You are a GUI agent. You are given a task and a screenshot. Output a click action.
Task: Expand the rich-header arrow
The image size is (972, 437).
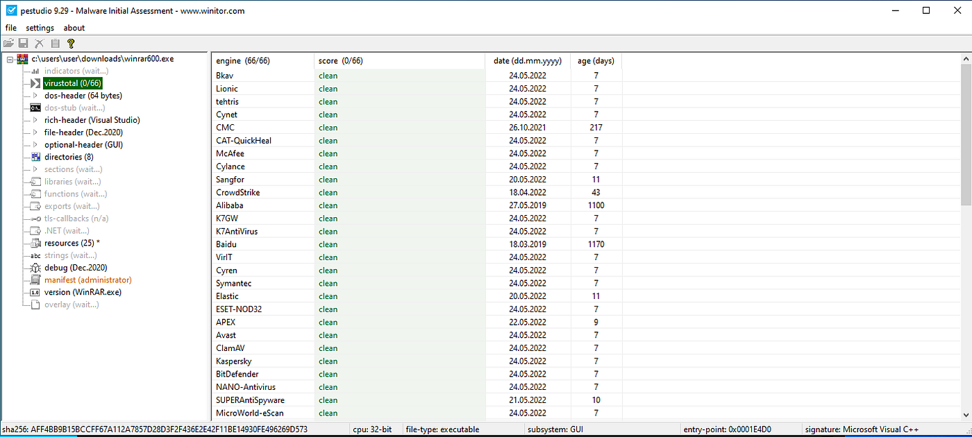point(35,120)
